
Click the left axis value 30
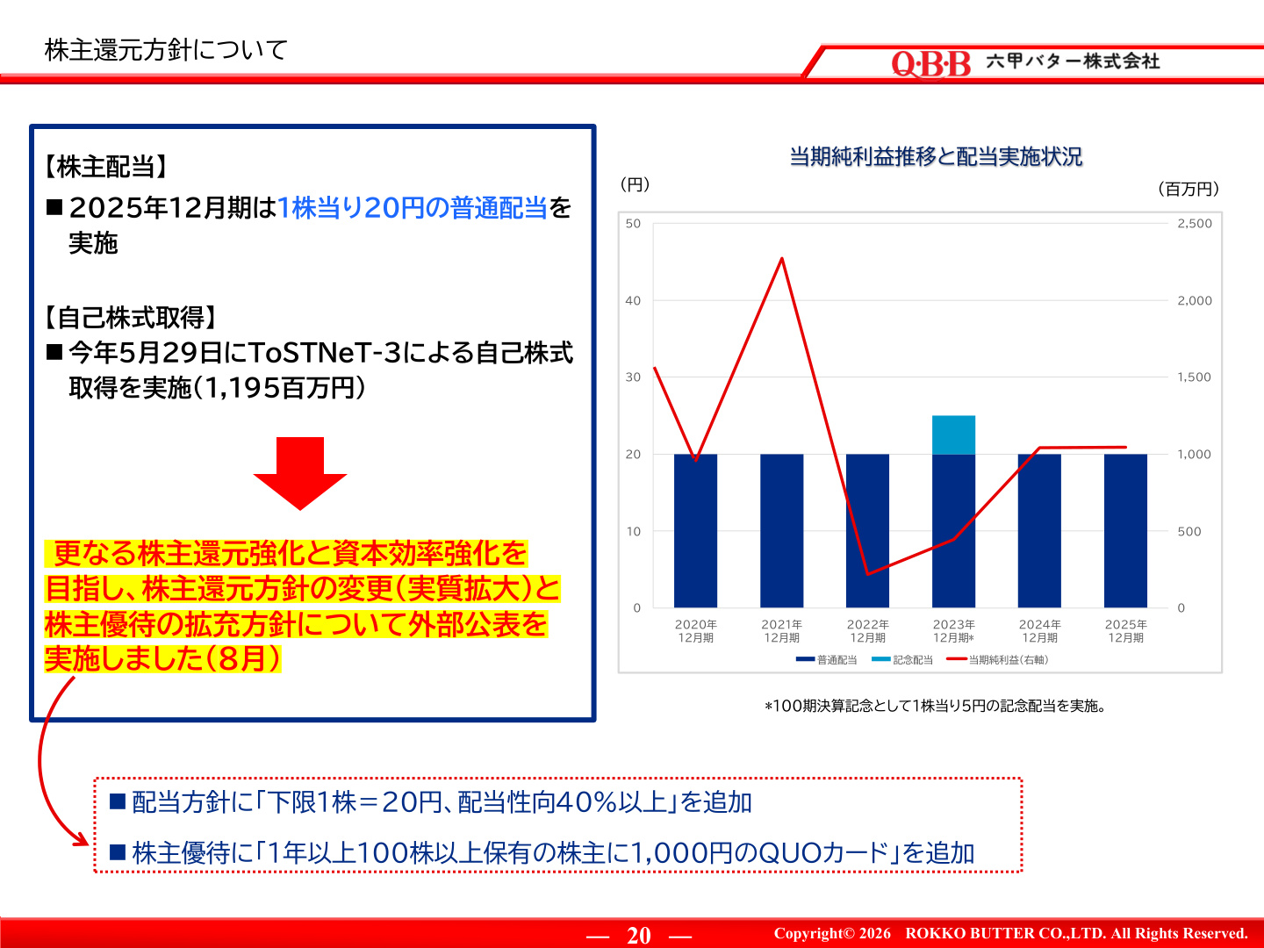[633, 377]
